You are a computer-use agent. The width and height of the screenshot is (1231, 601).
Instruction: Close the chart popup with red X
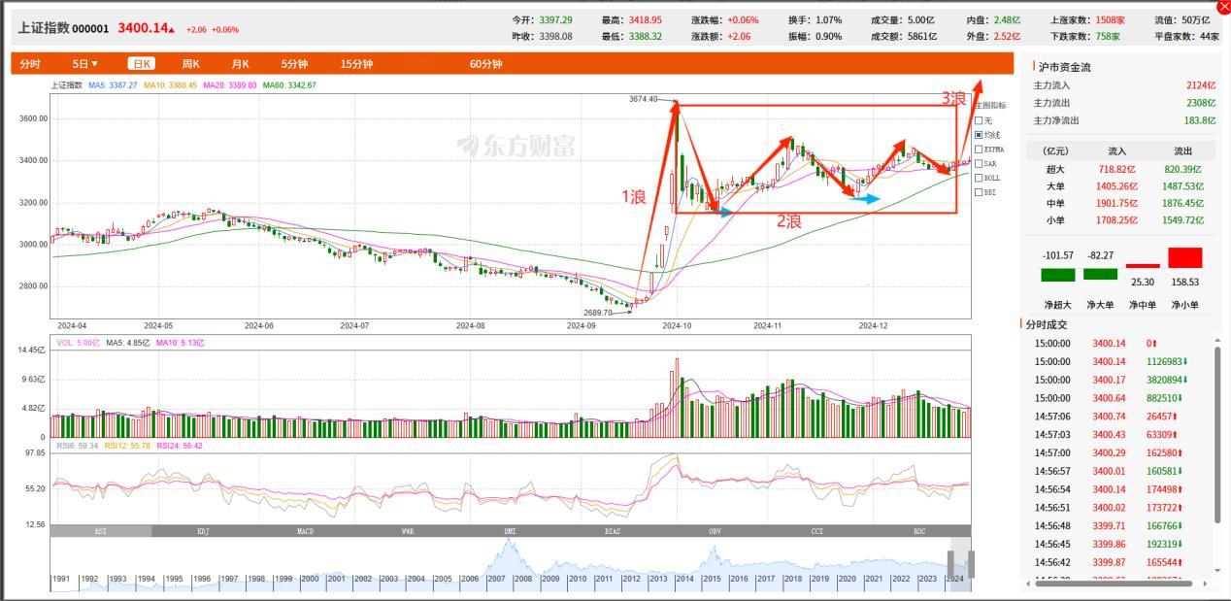tap(1222, 6)
